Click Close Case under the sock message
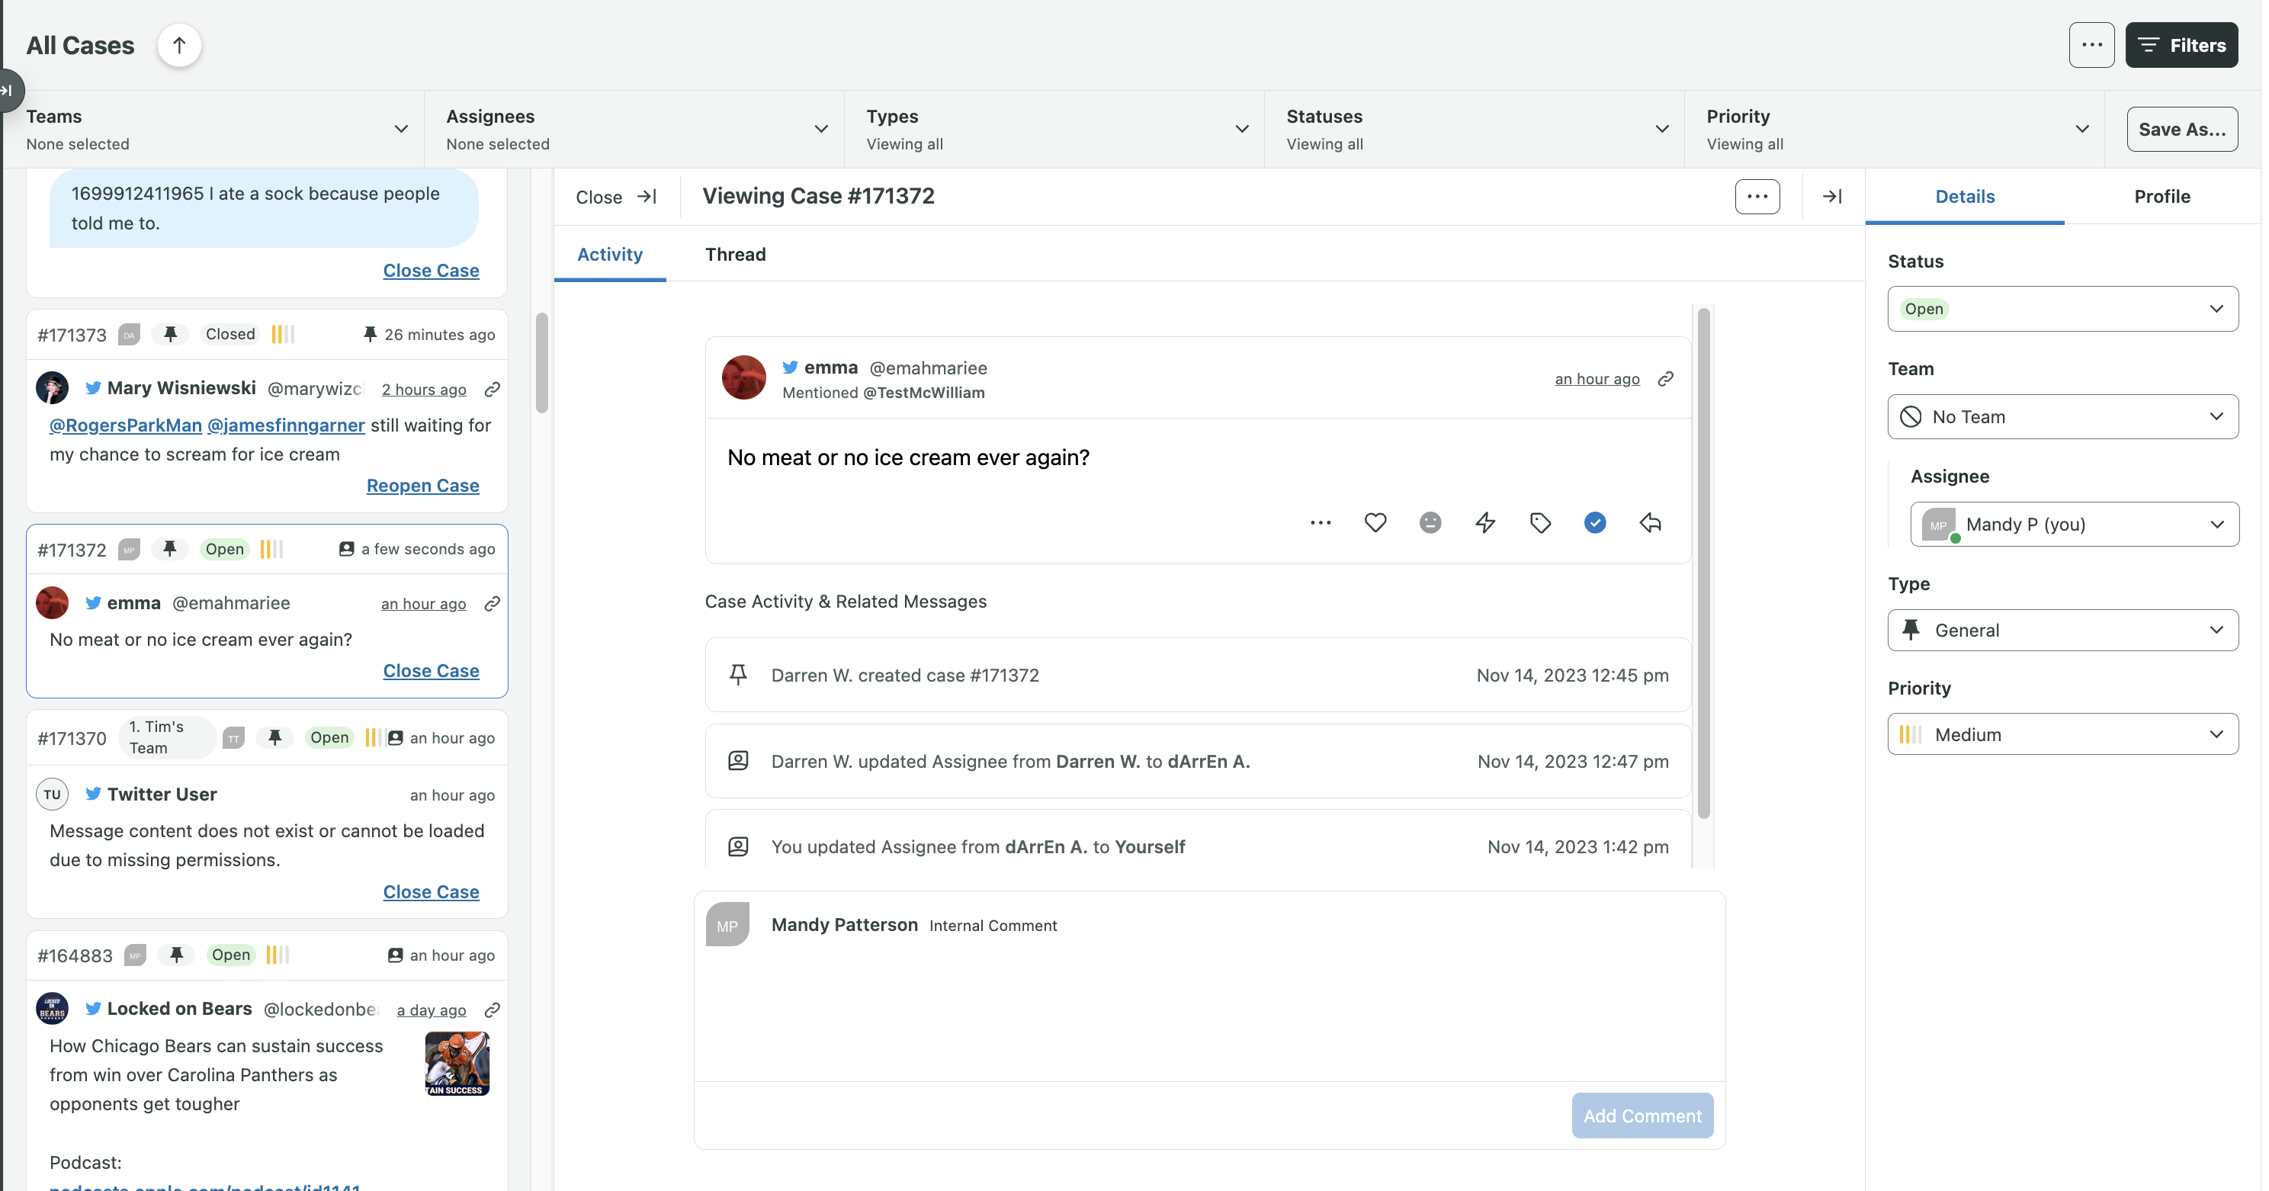Image resolution: width=2269 pixels, height=1191 pixels. tap(431, 271)
